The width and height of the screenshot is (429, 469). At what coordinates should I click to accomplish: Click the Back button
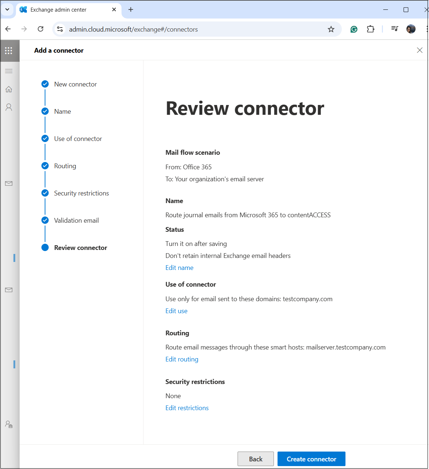coord(256,459)
